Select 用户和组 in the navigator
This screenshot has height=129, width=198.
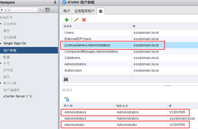[x=29, y=50]
